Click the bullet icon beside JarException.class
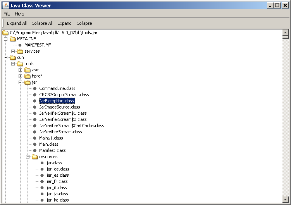 35,101
